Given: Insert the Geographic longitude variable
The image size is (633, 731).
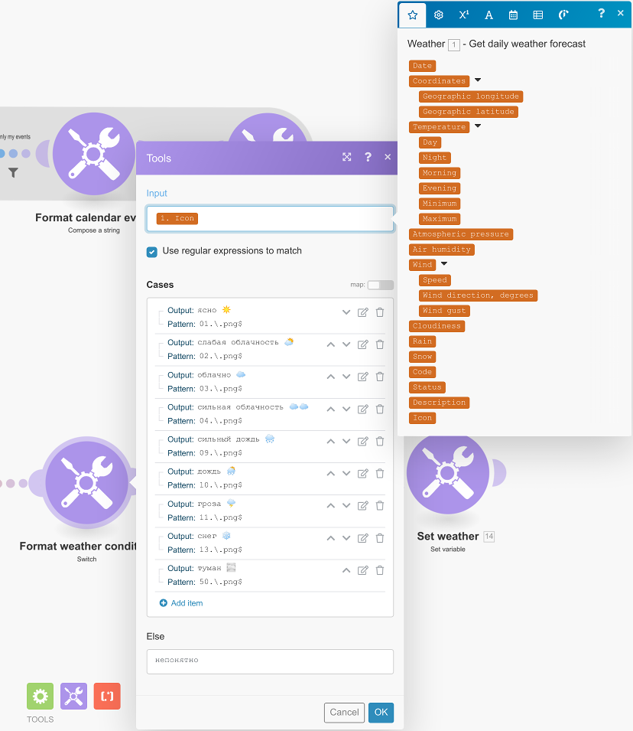Looking at the screenshot, I should click(471, 96).
